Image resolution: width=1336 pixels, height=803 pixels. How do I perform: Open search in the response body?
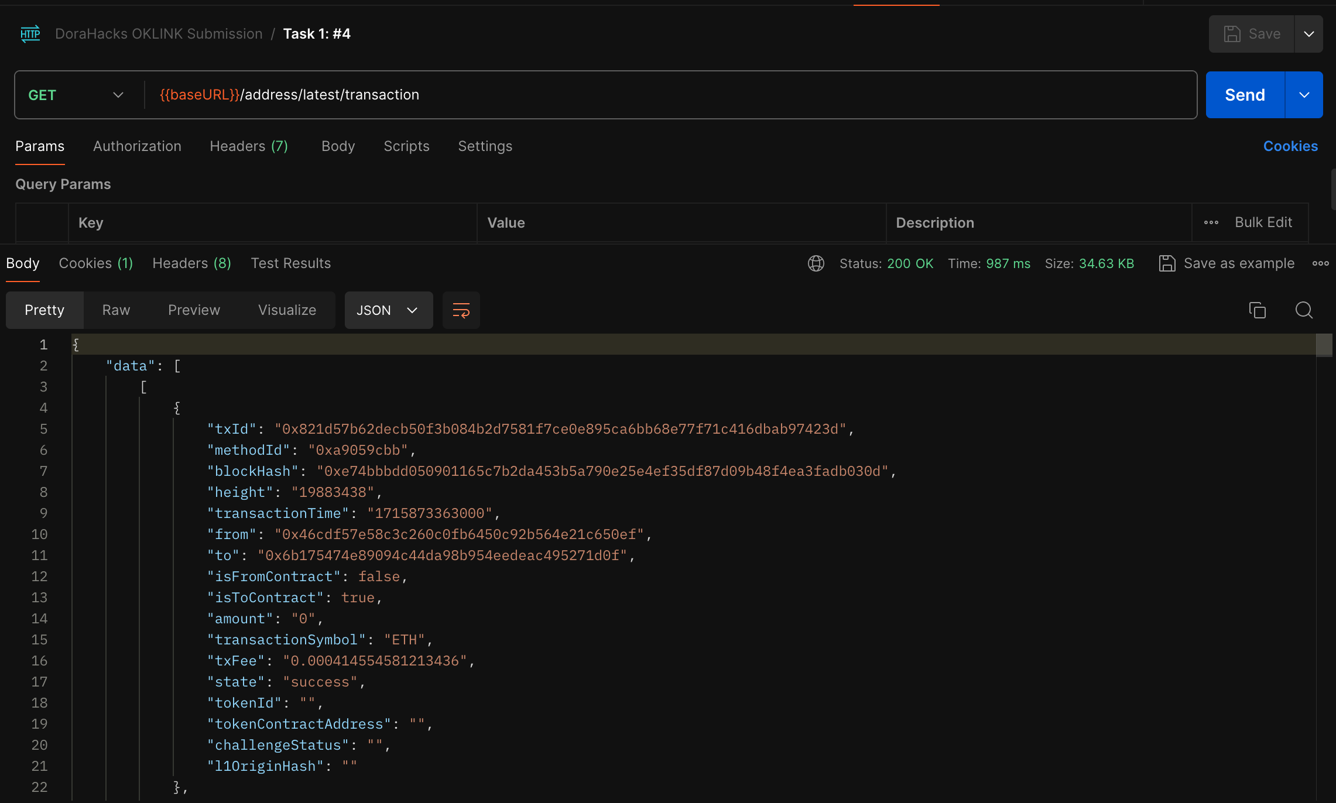[1304, 310]
